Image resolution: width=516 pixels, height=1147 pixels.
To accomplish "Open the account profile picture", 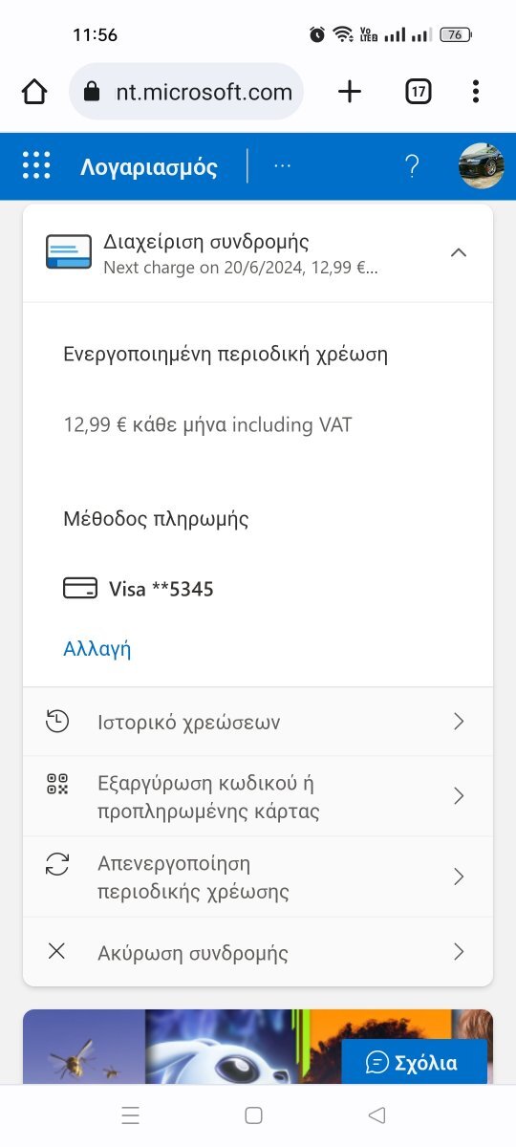I will 481,166.
